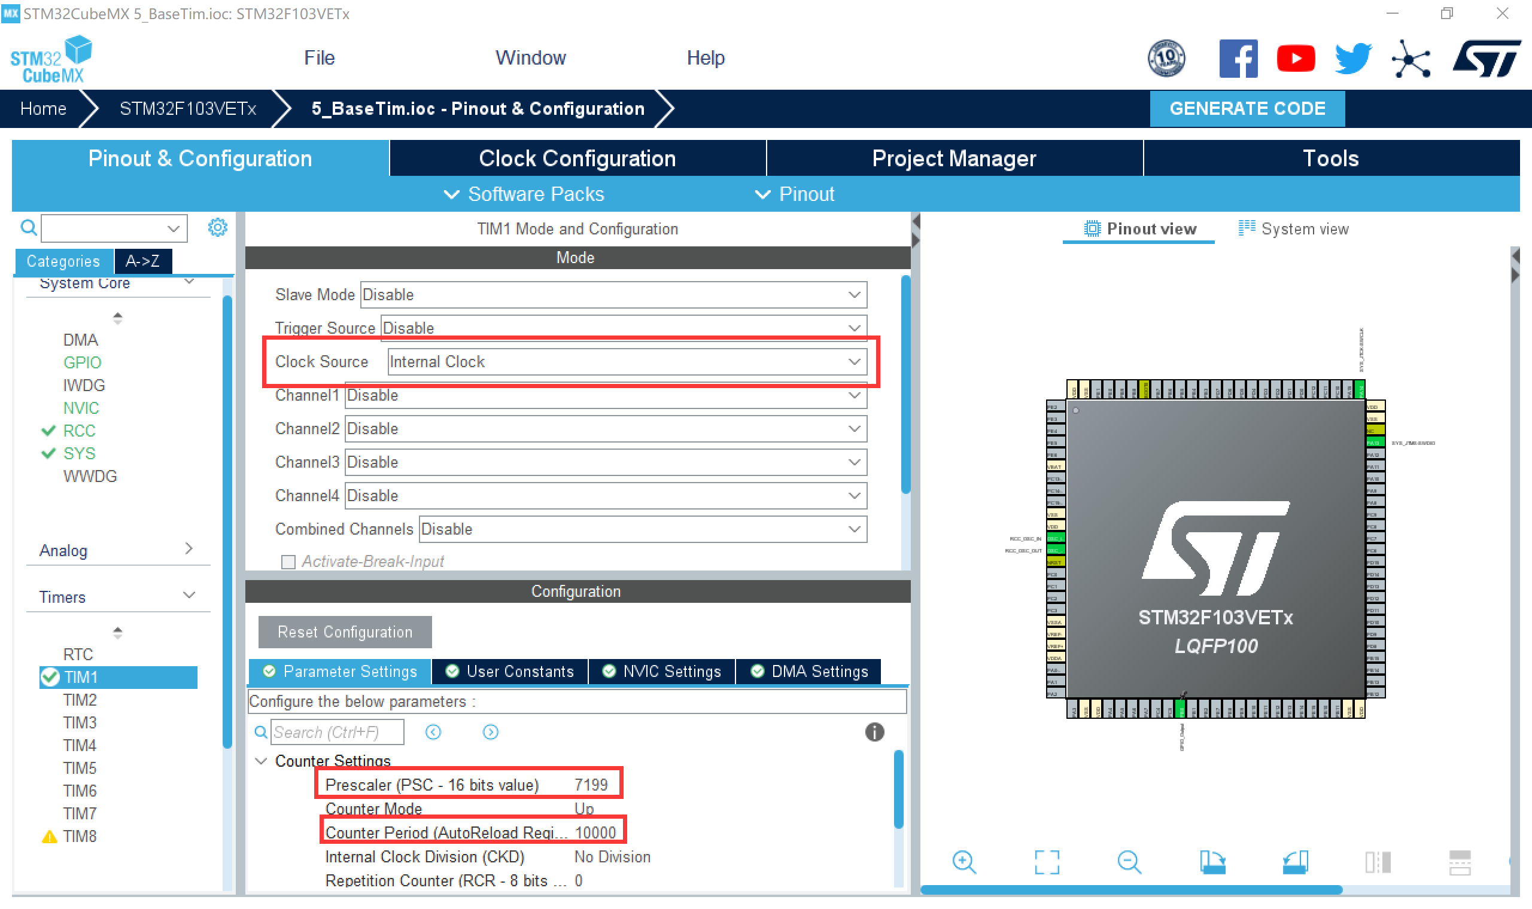Image resolution: width=1532 pixels, height=909 pixels.
Task: Click the ST logo icon
Action: [x=1487, y=59]
